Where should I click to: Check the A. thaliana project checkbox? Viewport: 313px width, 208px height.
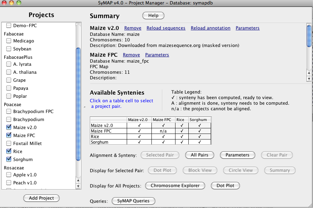(9, 72)
